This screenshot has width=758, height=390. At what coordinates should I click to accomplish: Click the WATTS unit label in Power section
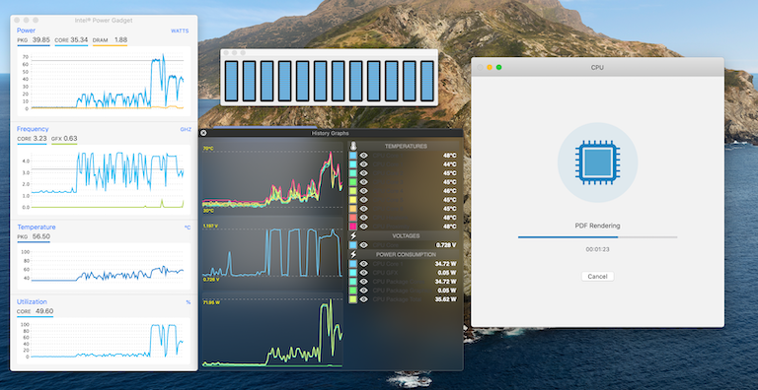(180, 31)
